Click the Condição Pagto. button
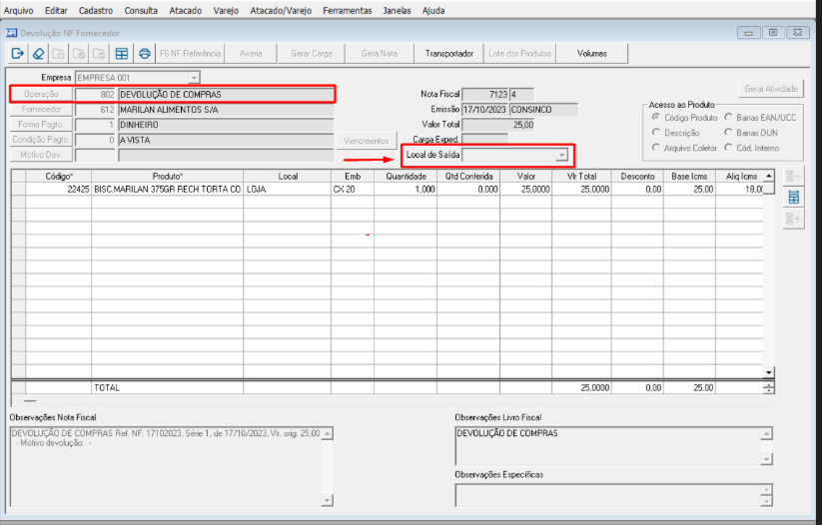 tap(41, 140)
